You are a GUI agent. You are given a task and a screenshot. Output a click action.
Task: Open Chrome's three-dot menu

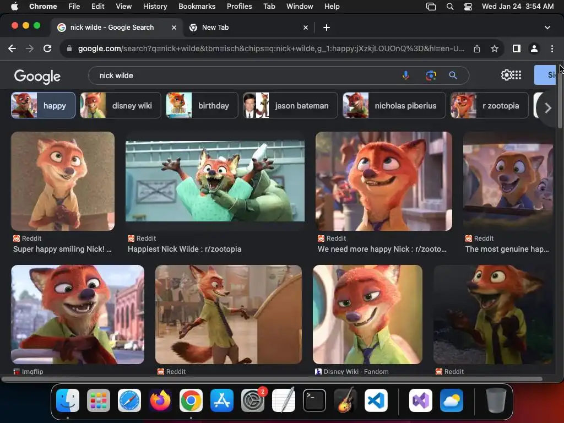pos(552,48)
